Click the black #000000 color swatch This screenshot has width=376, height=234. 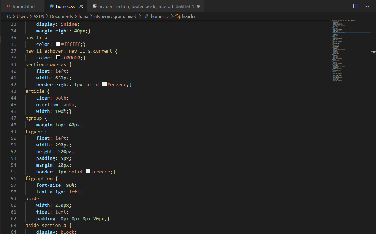click(x=58, y=58)
